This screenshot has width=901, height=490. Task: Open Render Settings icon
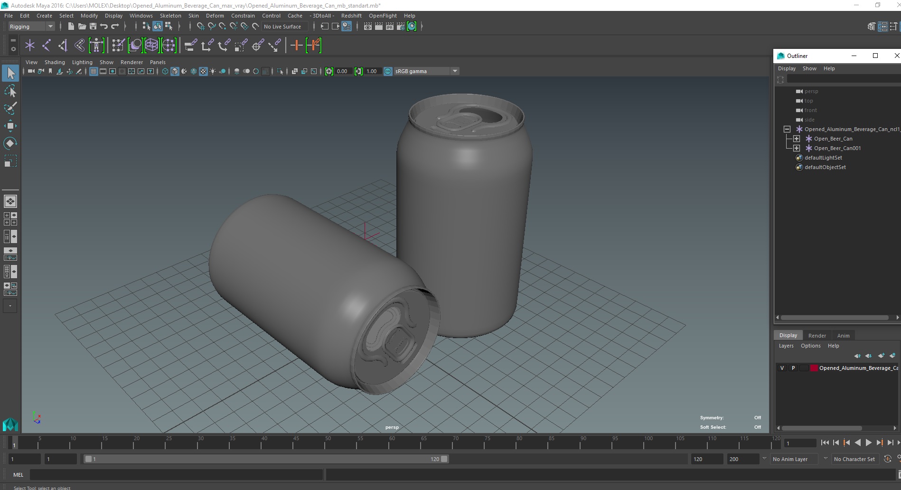click(x=401, y=27)
